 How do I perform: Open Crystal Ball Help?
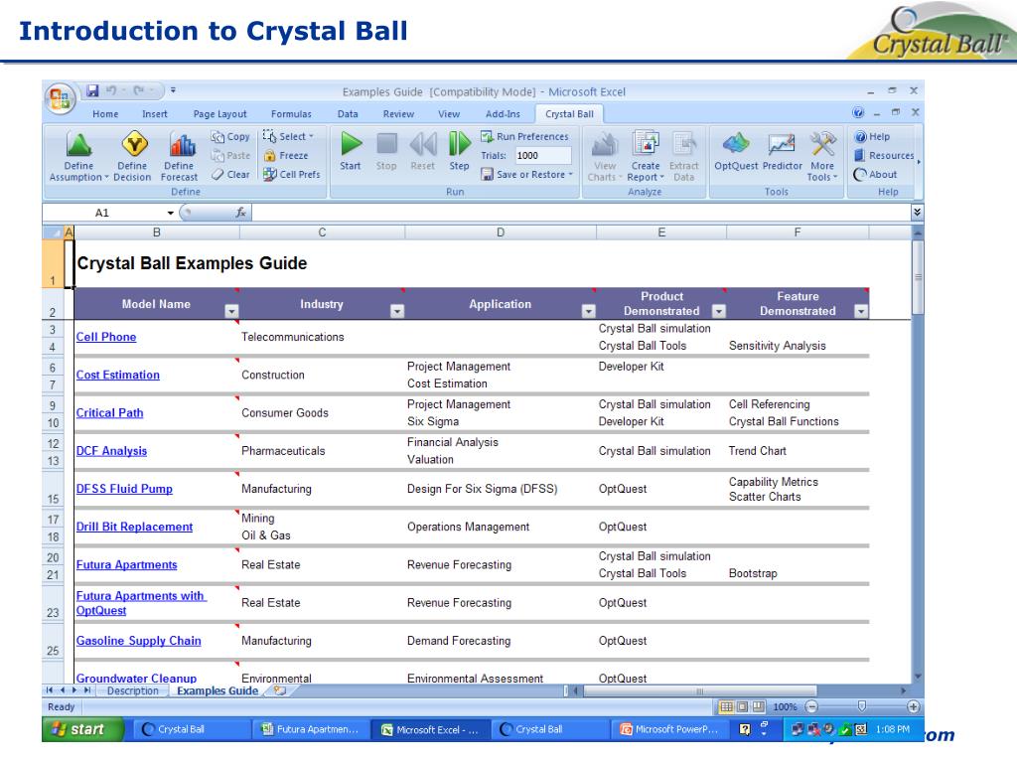pos(872,137)
